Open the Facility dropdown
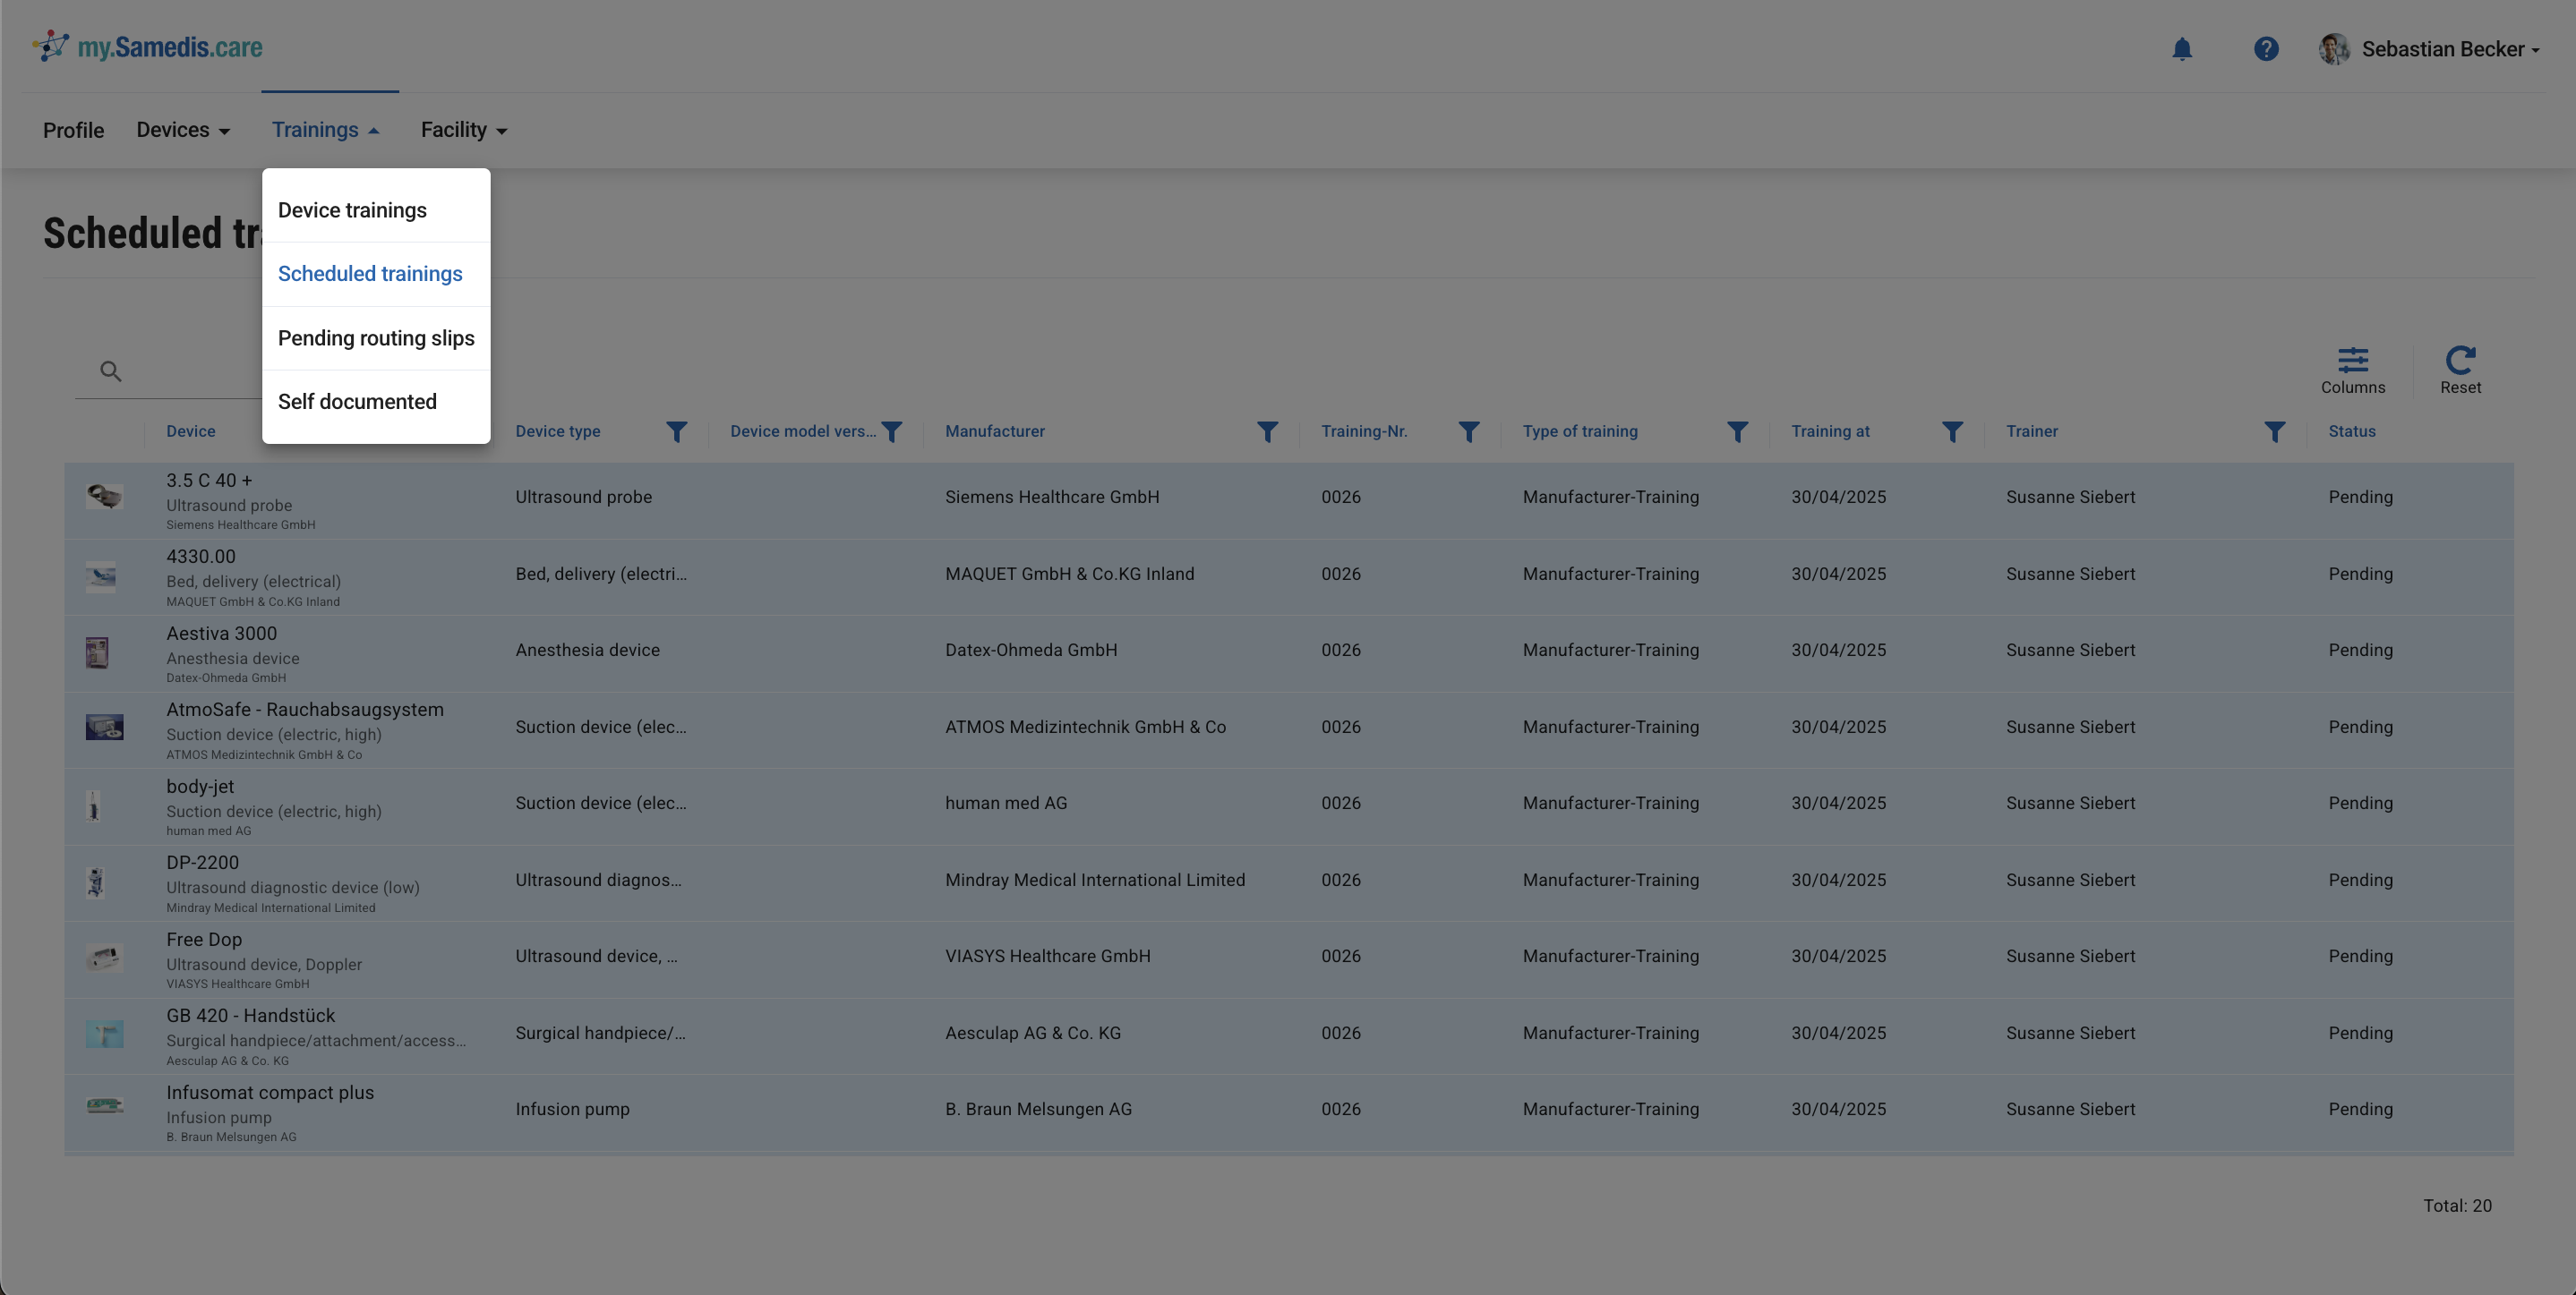 click(463, 130)
